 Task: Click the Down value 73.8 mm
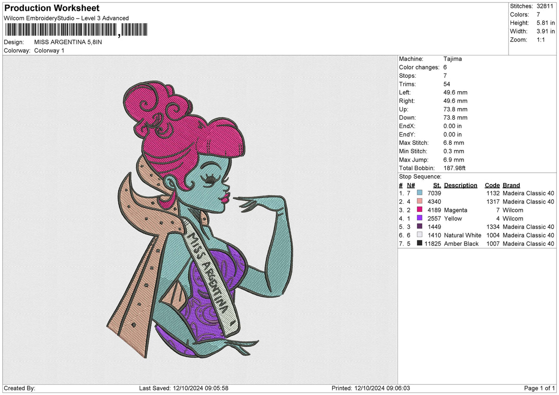coord(455,118)
